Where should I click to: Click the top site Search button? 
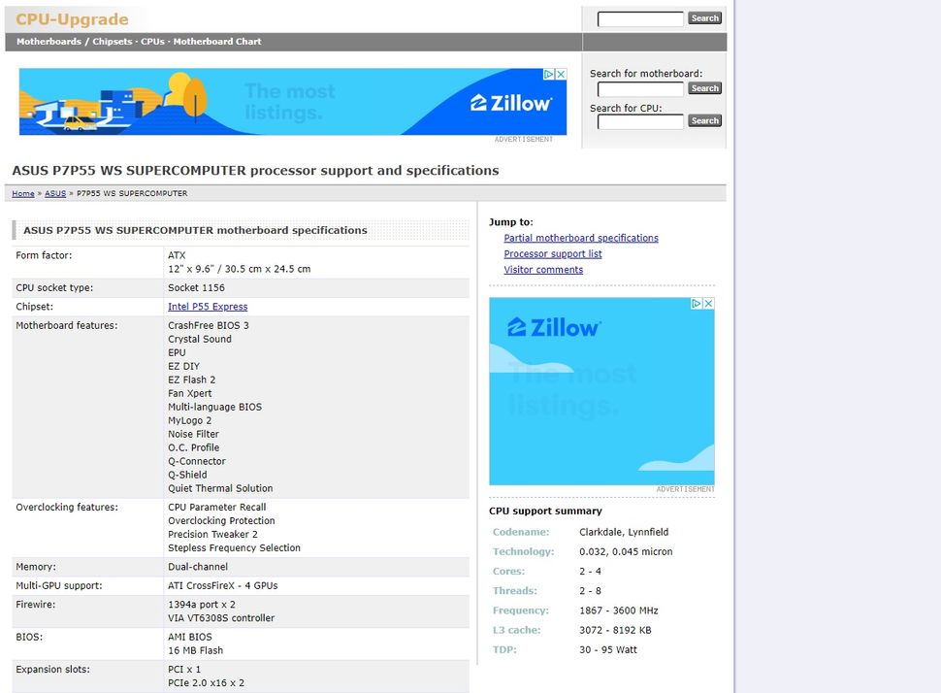[x=704, y=18]
